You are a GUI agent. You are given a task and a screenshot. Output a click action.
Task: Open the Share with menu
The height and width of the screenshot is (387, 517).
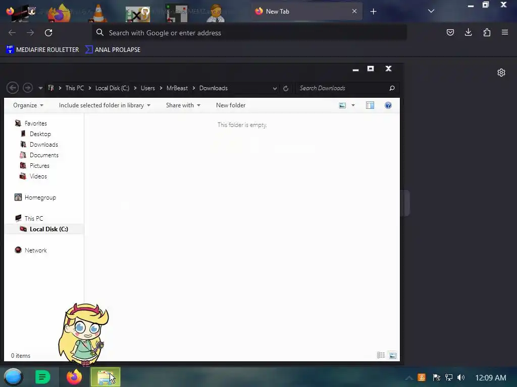pyautogui.click(x=183, y=105)
